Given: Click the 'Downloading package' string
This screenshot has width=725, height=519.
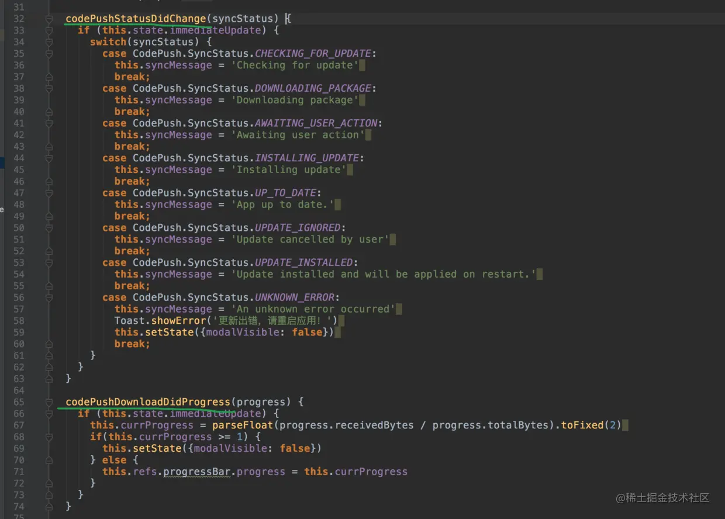Looking at the screenshot, I should pyautogui.click(x=295, y=100).
